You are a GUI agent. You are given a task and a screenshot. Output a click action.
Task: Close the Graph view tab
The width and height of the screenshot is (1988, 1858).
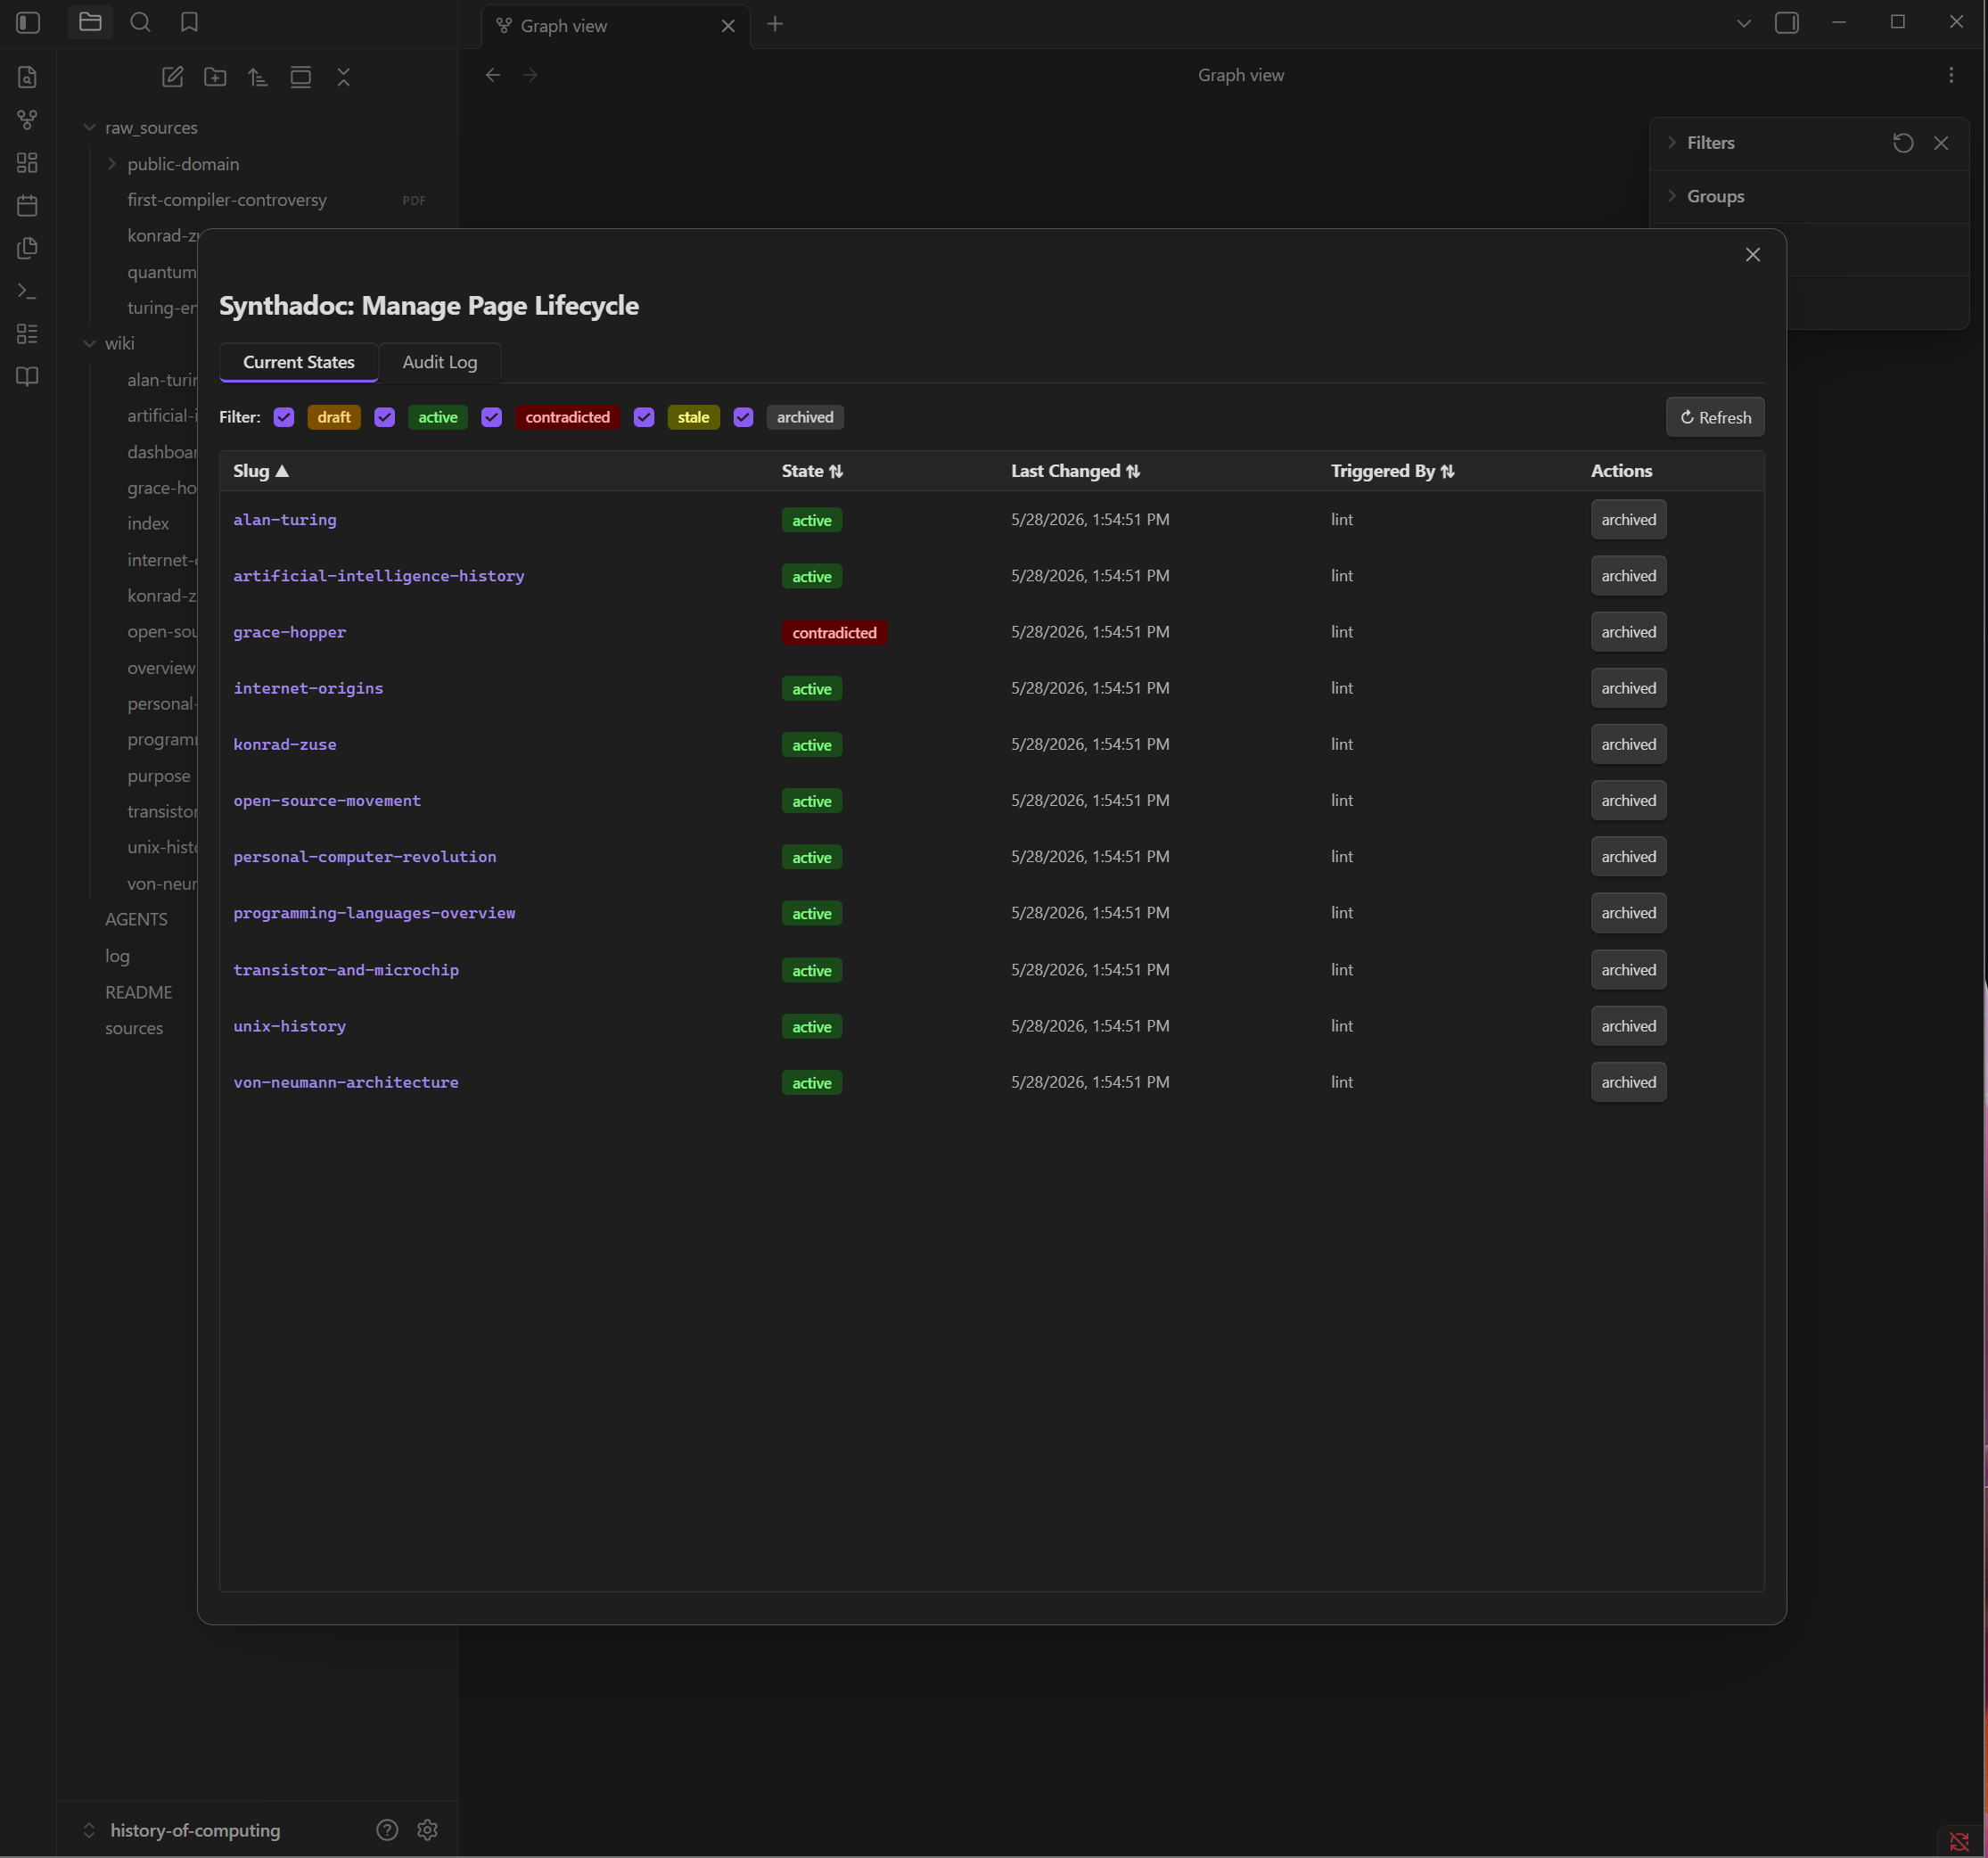point(728,26)
